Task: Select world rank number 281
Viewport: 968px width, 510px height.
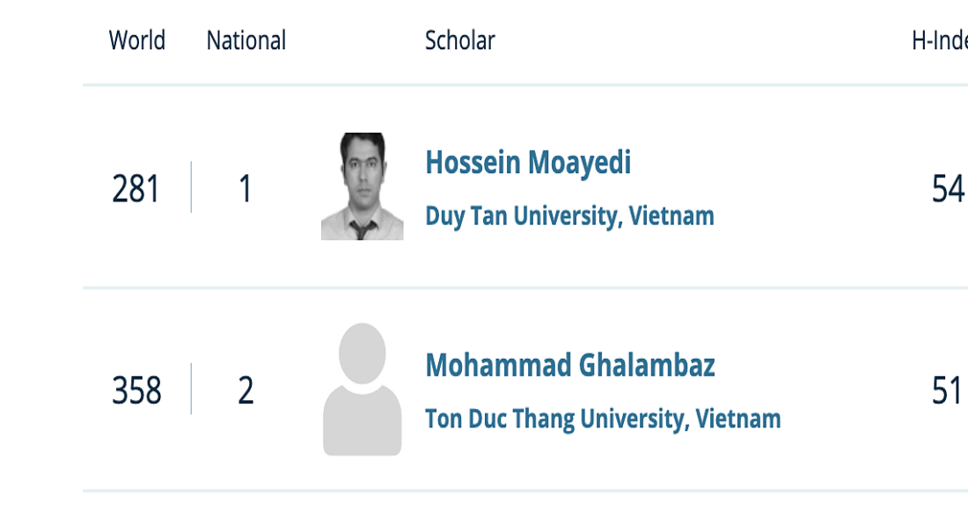Action: coord(136,189)
